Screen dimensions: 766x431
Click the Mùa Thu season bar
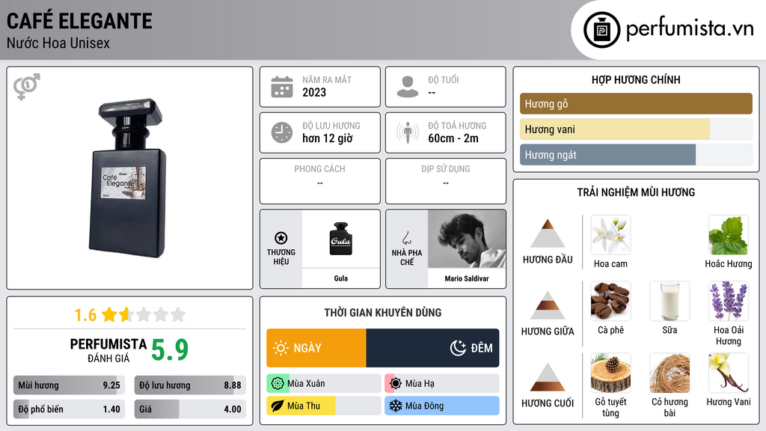pos(324,406)
